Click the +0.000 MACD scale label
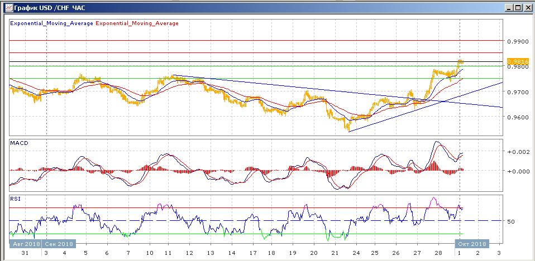 (517, 171)
